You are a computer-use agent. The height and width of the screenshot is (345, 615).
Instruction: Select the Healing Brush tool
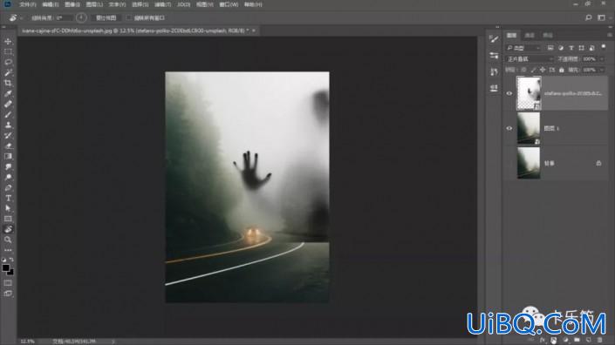8,105
